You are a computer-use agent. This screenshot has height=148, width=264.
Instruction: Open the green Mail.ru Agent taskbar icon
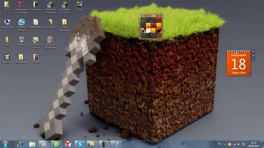56,144
